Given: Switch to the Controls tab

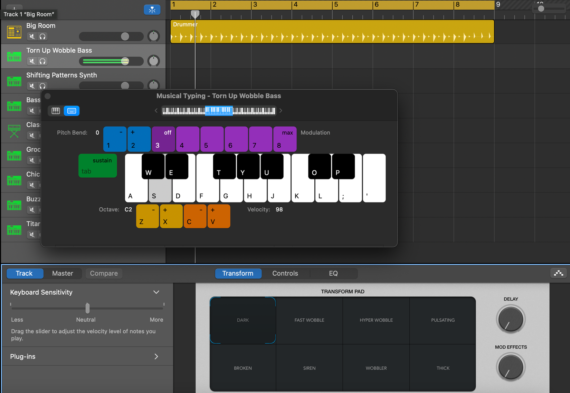Looking at the screenshot, I should (285, 273).
